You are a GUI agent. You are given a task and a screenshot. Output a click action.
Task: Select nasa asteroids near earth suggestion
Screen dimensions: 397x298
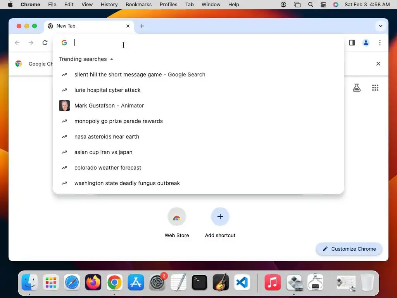(198, 137)
